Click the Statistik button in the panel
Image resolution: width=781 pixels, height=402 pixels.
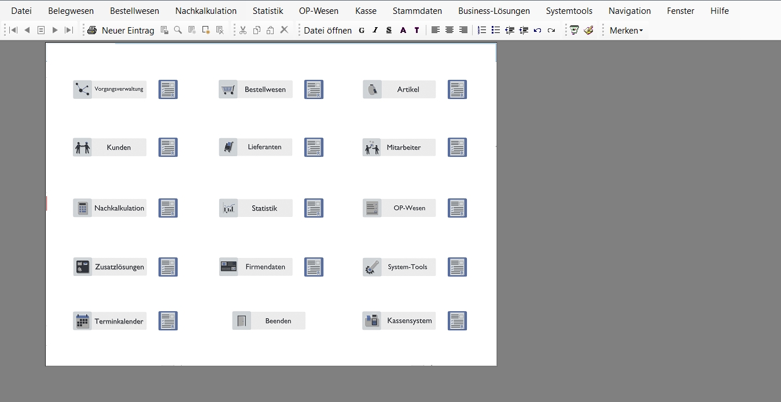pyautogui.click(x=256, y=208)
